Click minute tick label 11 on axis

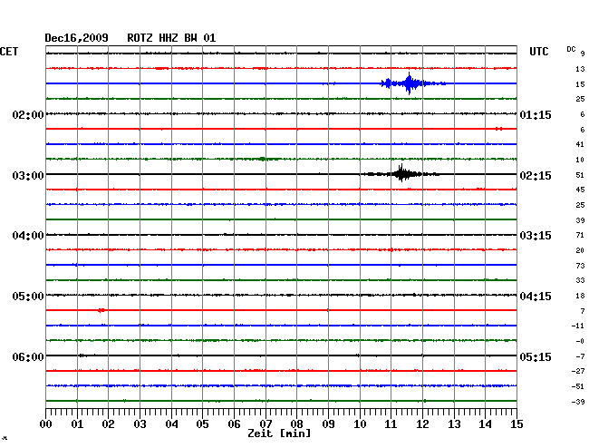point(391,424)
